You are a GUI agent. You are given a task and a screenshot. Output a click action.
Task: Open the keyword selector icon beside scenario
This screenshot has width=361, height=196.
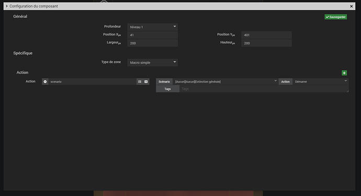tap(146, 81)
